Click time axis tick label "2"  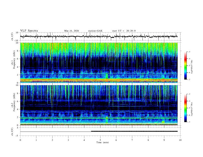(x=52, y=140)
